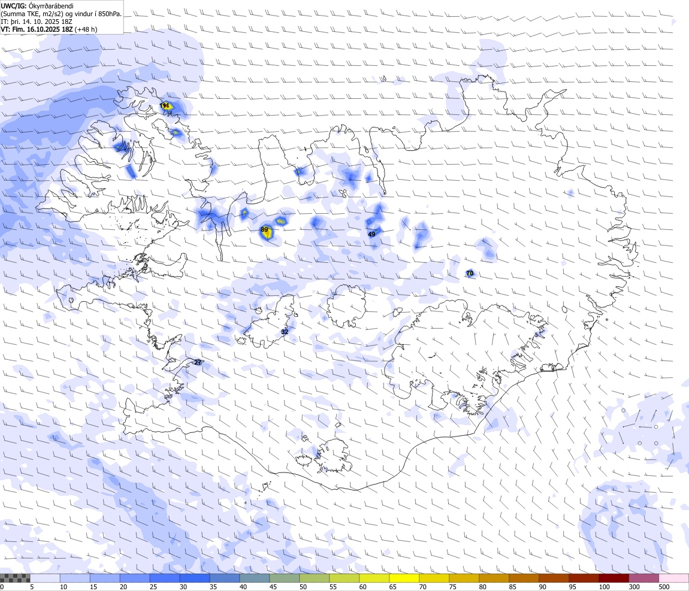The height and width of the screenshot is (591, 689).
Task: Click the legend tick label '50'
Action: pos(303,587)
